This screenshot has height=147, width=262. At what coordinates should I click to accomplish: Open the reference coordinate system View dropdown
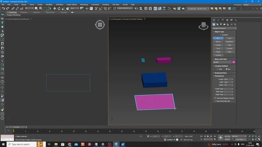click(75, 8)
